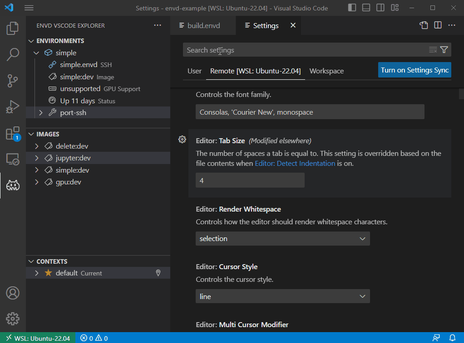This screenshot has width=464, height=343.
Task: Open Customize Layout icon
Action: click(395, 8)
